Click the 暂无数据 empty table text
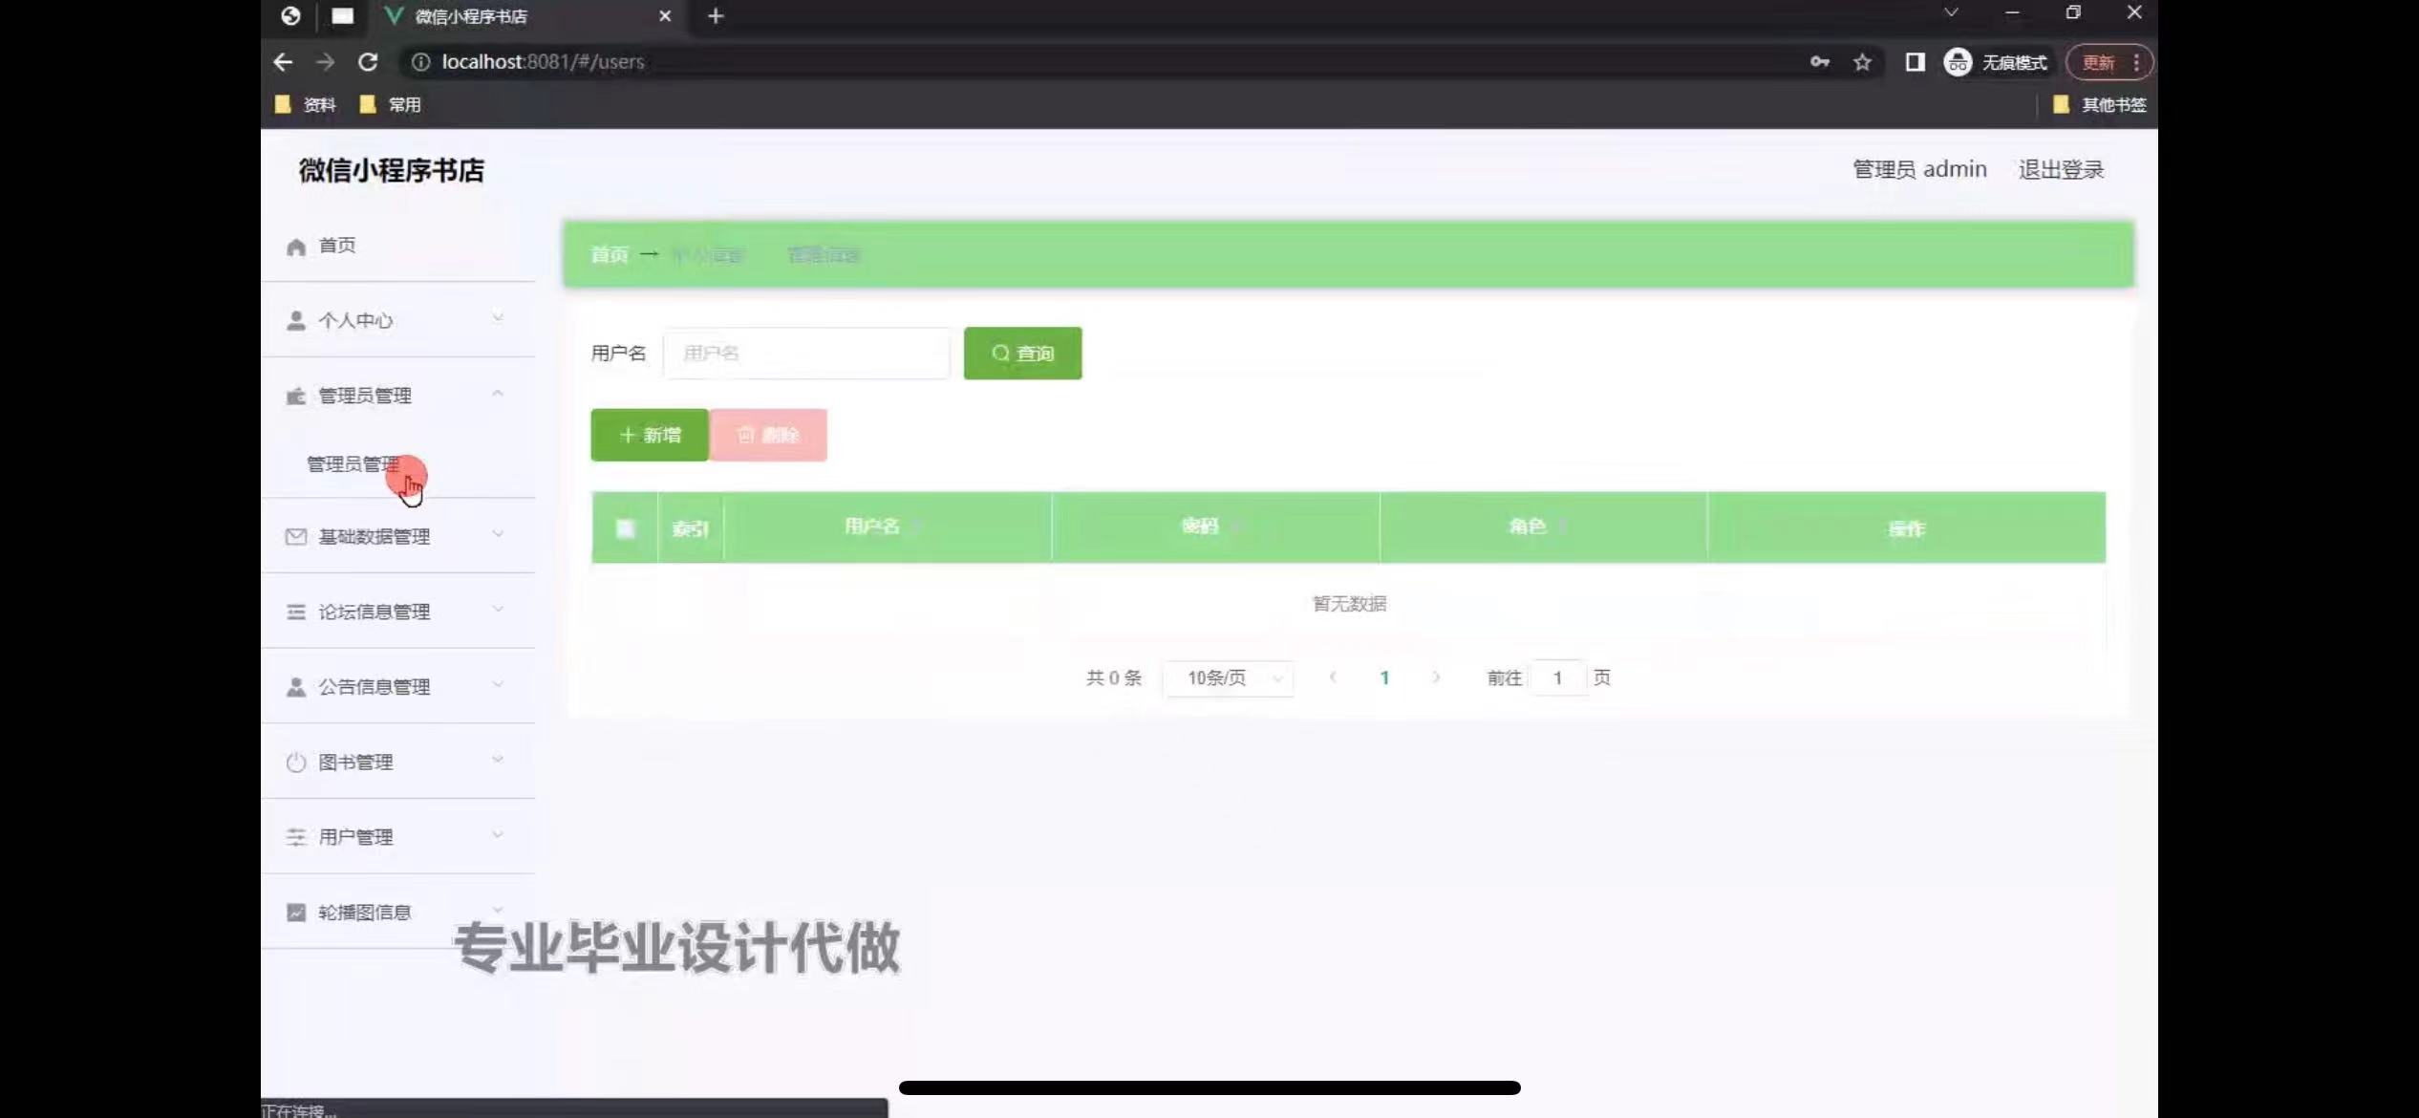Screen dimensions: 2419x1118 (x=1349, y=604)
